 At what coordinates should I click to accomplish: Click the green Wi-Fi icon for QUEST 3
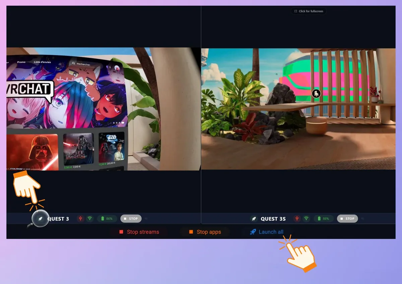[x=89, y=219]
